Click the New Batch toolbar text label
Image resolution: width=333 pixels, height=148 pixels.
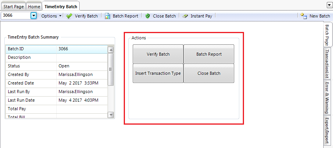320,16
